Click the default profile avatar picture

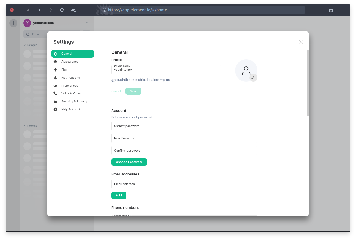[246, 70]
